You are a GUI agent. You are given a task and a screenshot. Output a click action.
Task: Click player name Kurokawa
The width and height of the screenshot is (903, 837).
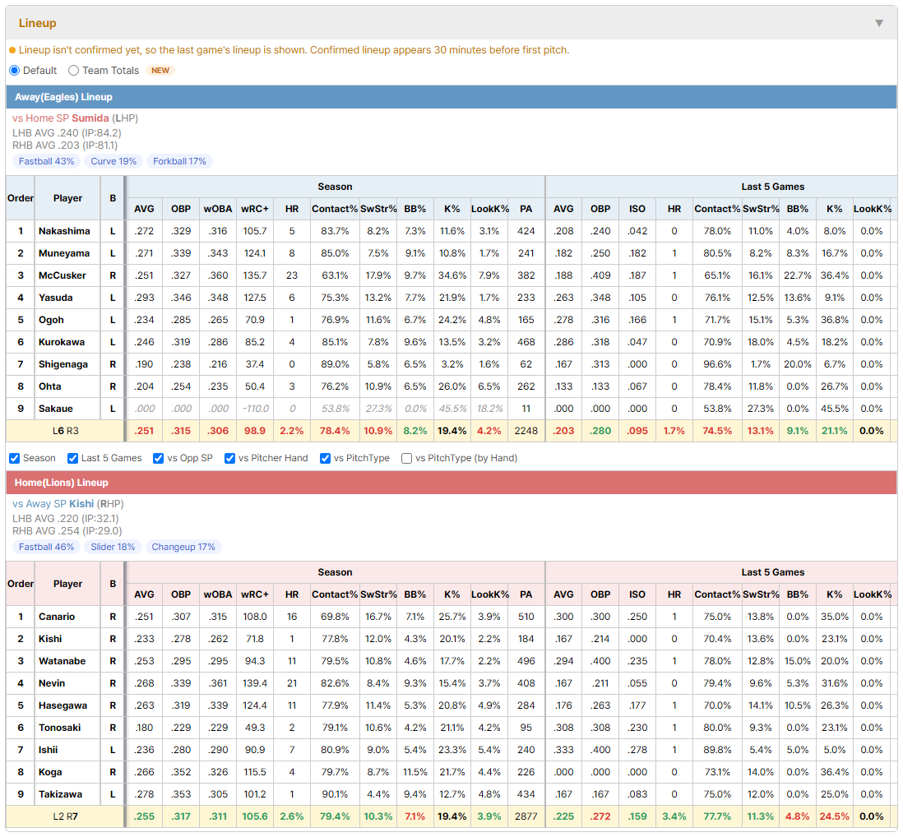62,343
